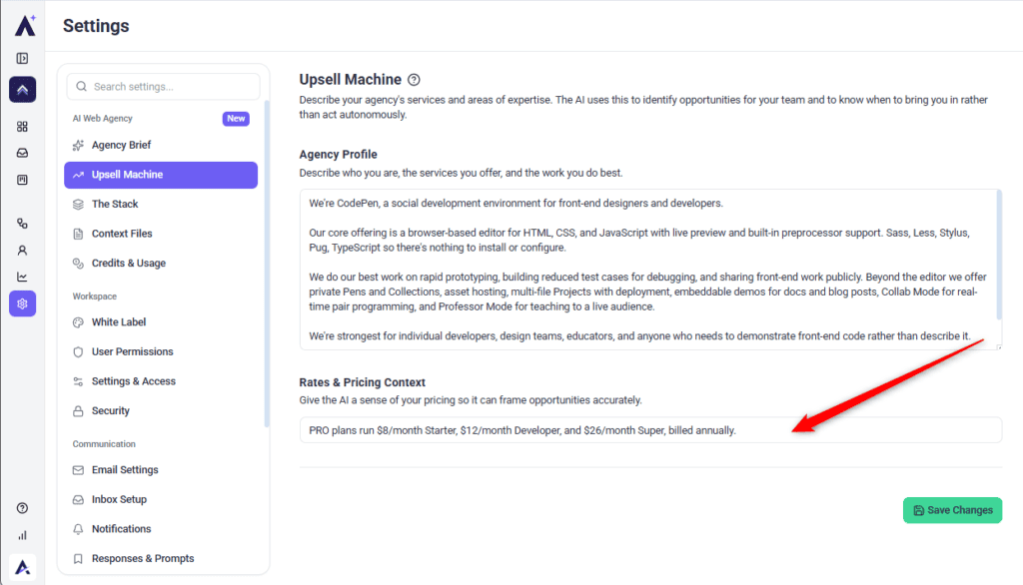Viewport: 1023px width, 585px height.
Task: Click the app logo at top-left
Action: 25,25
